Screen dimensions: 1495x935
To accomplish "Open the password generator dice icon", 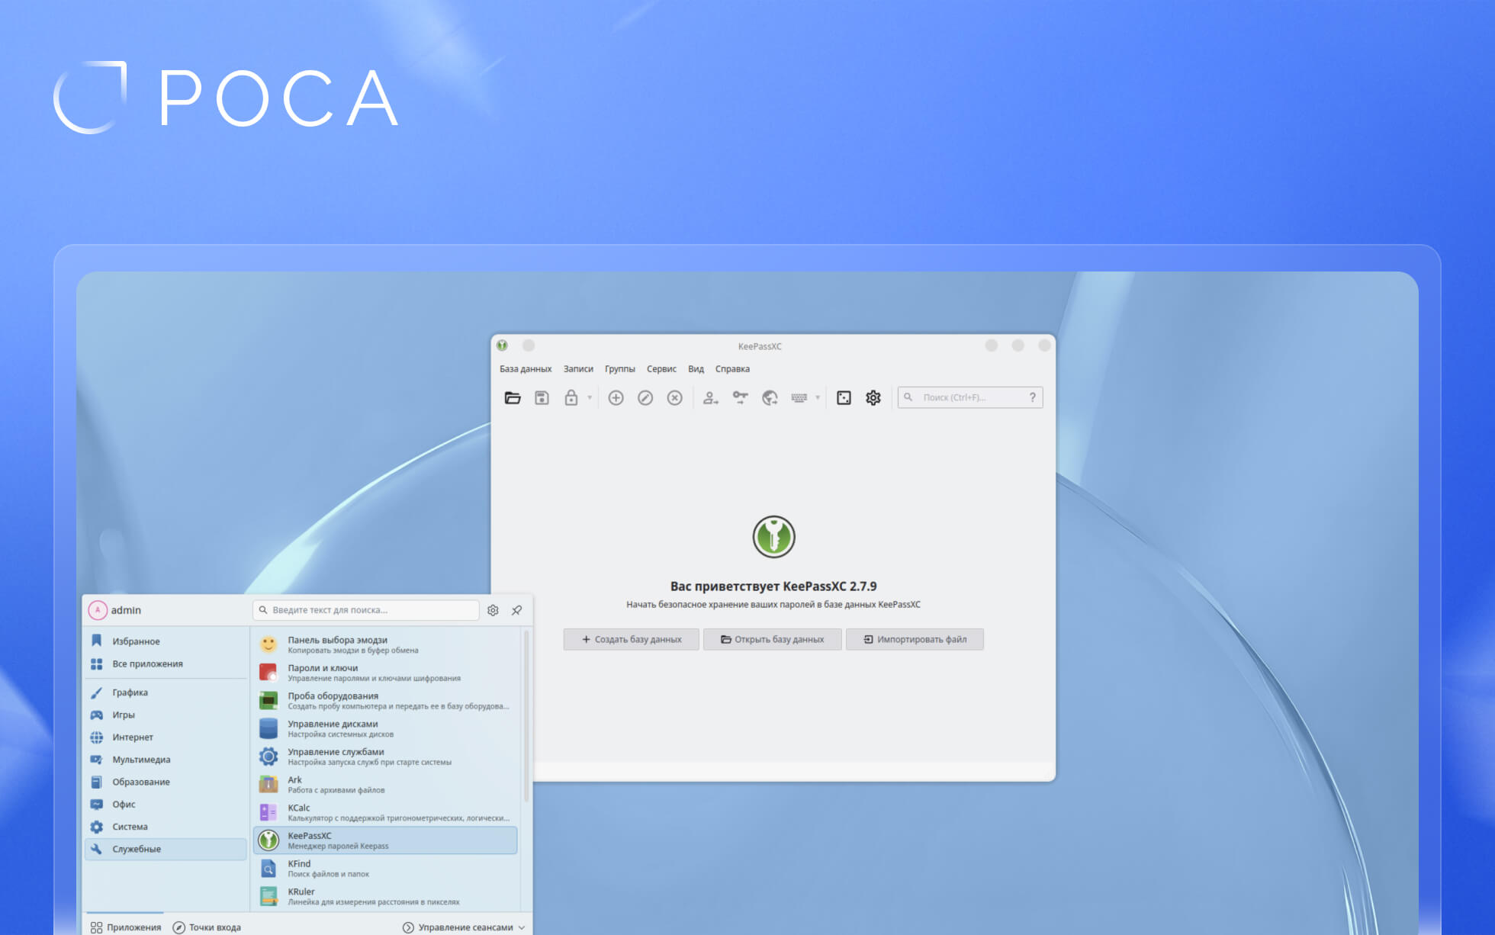I will coord(844,397).
